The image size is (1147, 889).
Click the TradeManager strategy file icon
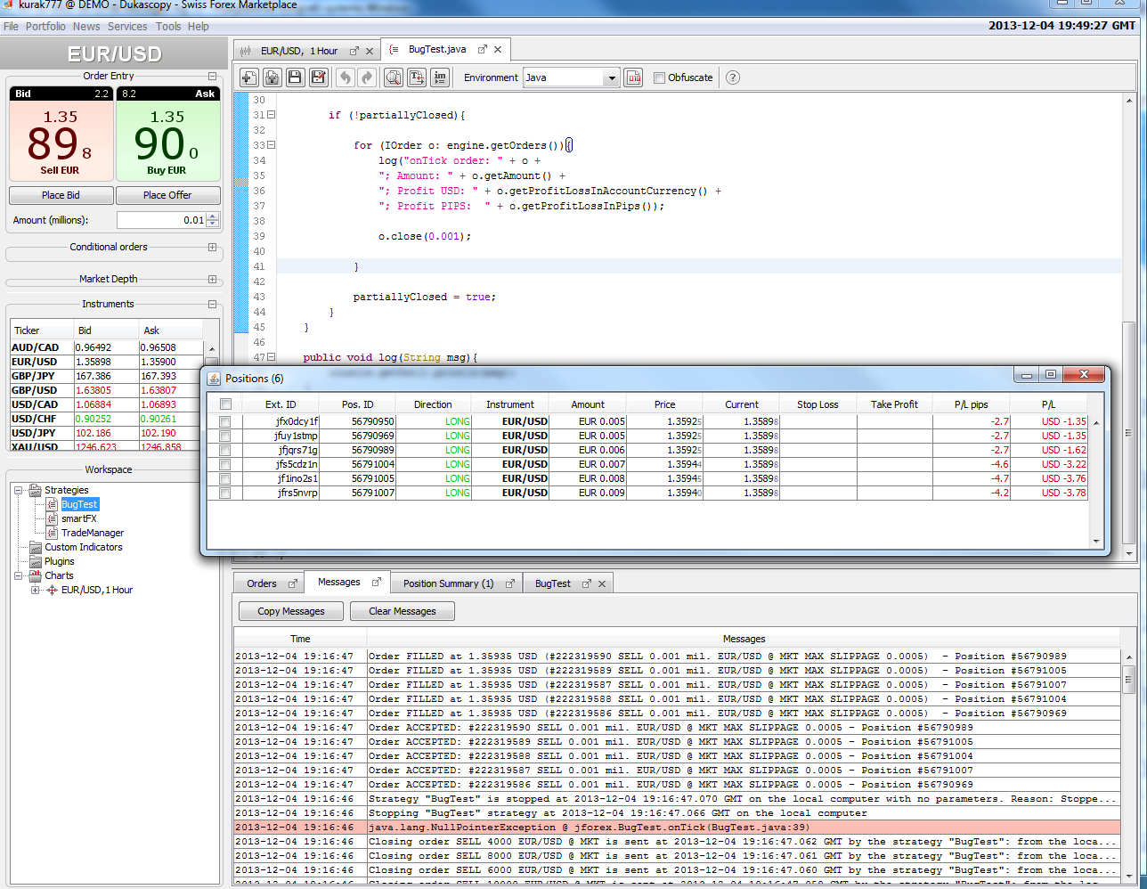click(53, 533)
